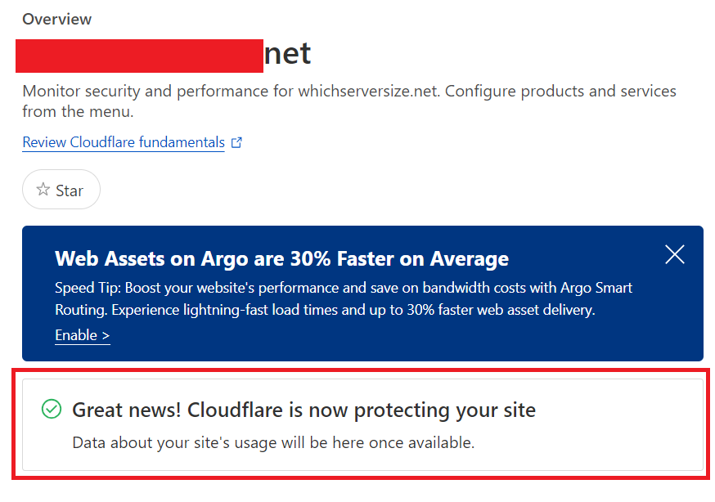Click the green checkmark status icon
Image resolution: width=715 pixels, height=502 pixels.
pyautogui.click(x=52, y=409)
